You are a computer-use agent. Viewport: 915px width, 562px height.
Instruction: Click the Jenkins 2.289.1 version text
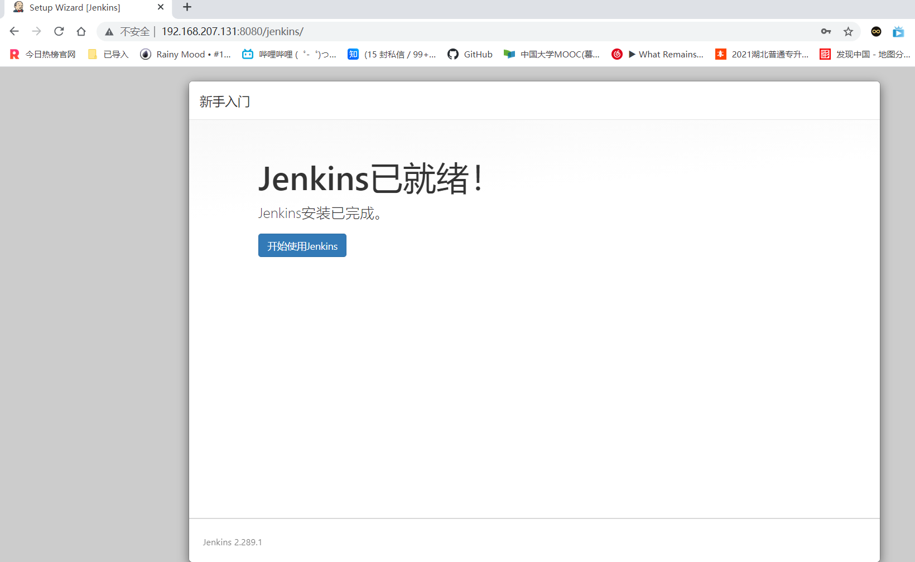(x=232, y=542)
